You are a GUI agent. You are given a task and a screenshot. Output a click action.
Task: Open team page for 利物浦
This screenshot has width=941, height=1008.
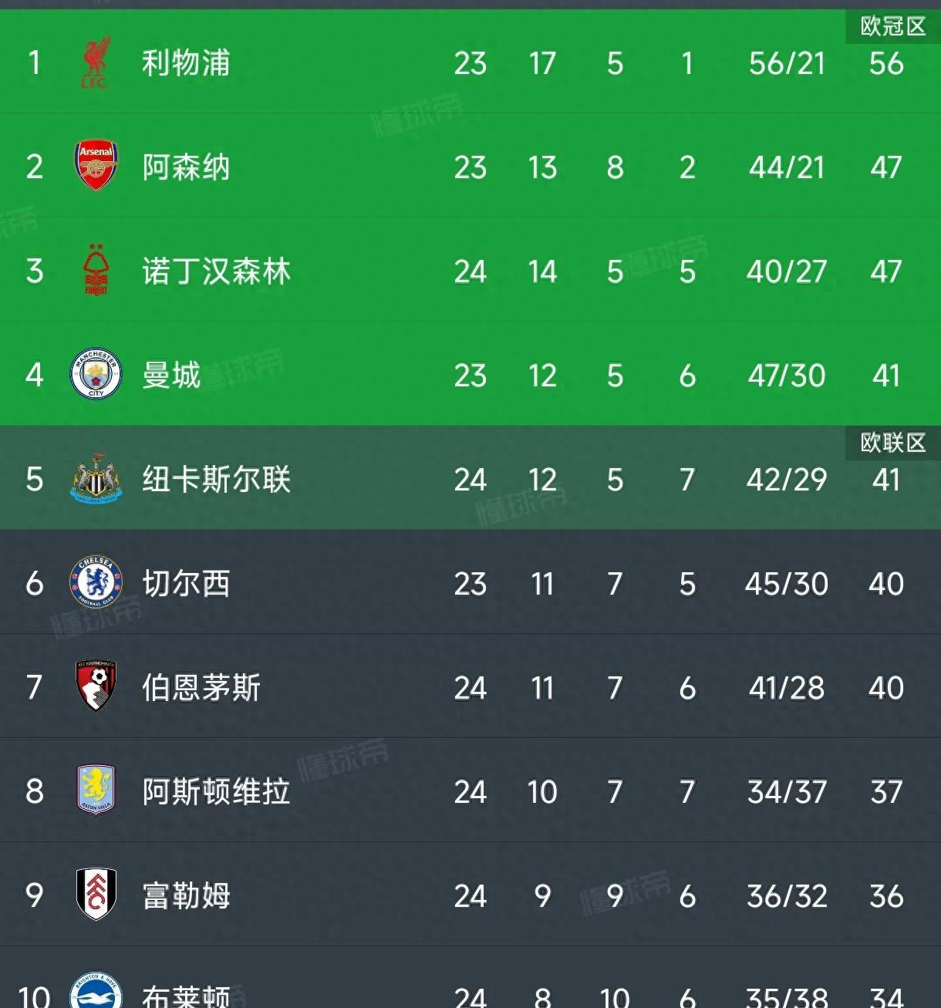tap(186, 63)
